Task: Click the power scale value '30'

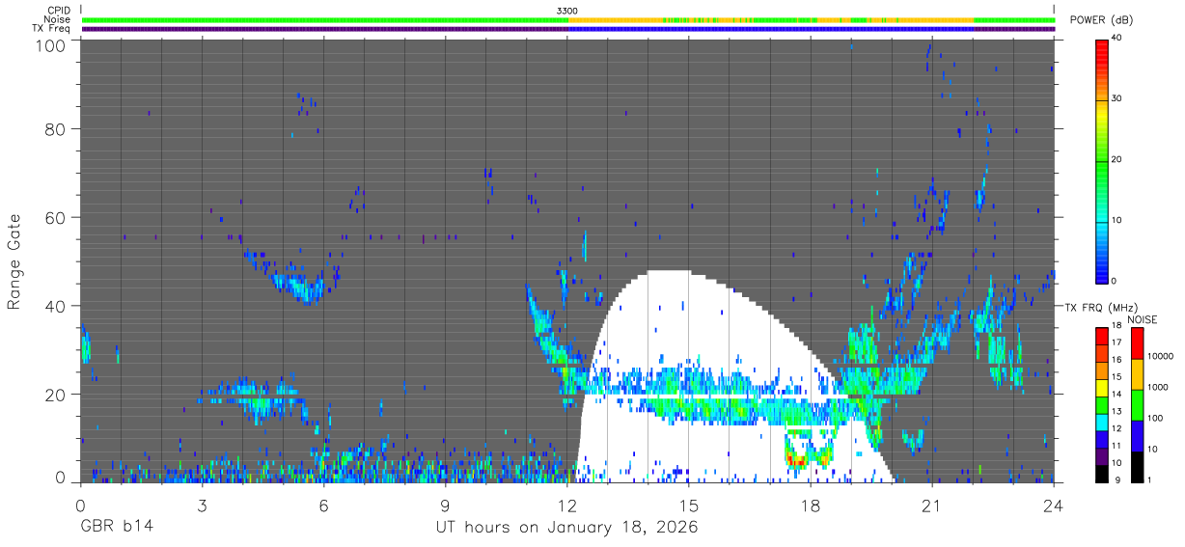Action: coord(1118,98)
